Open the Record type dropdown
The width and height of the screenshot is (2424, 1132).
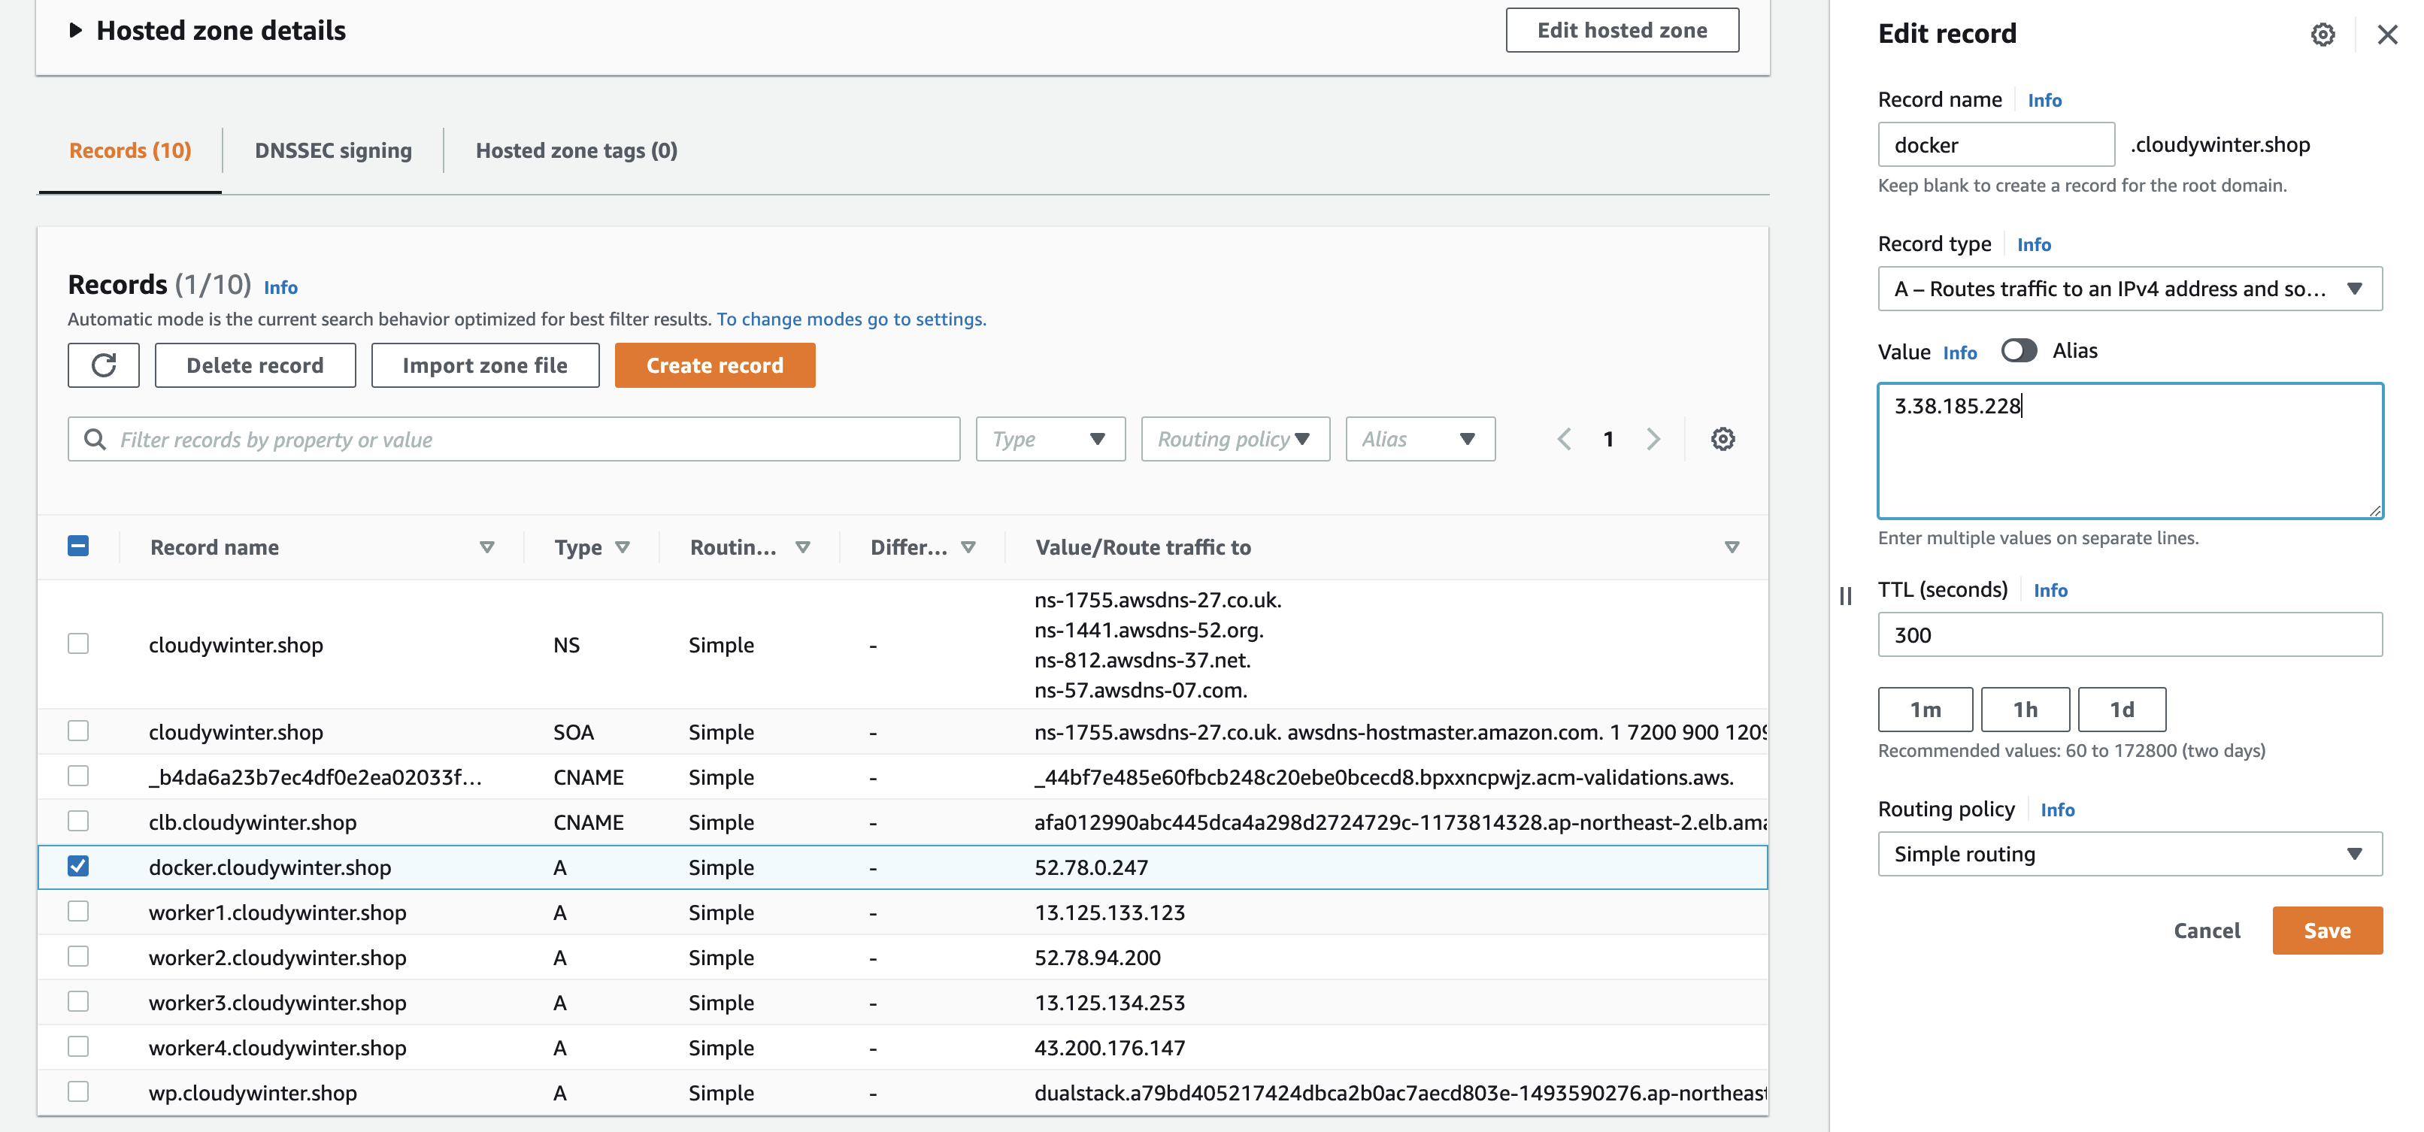click(x=2129, y=289)
